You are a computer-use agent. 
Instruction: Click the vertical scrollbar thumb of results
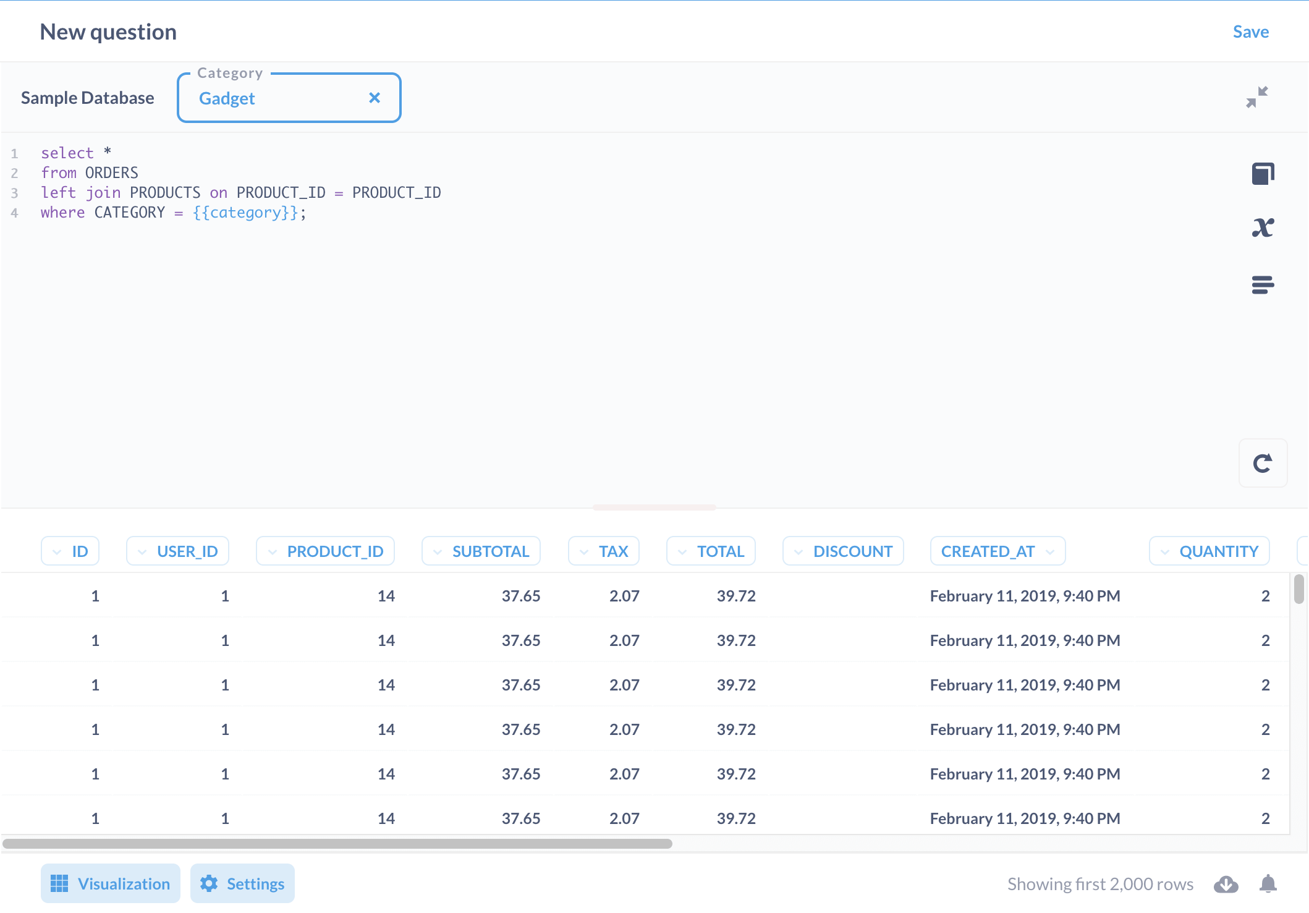tap(1298, 588)
